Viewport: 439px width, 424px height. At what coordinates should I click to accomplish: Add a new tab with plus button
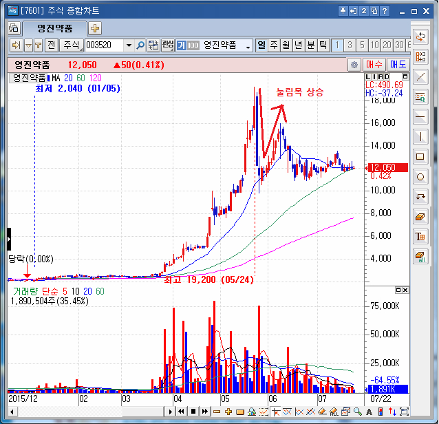[95, 28]
